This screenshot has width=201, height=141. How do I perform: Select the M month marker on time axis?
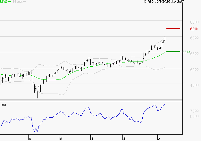[60, 138]
